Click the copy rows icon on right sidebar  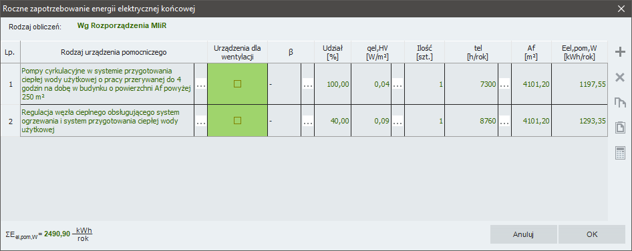pos(620,103)
